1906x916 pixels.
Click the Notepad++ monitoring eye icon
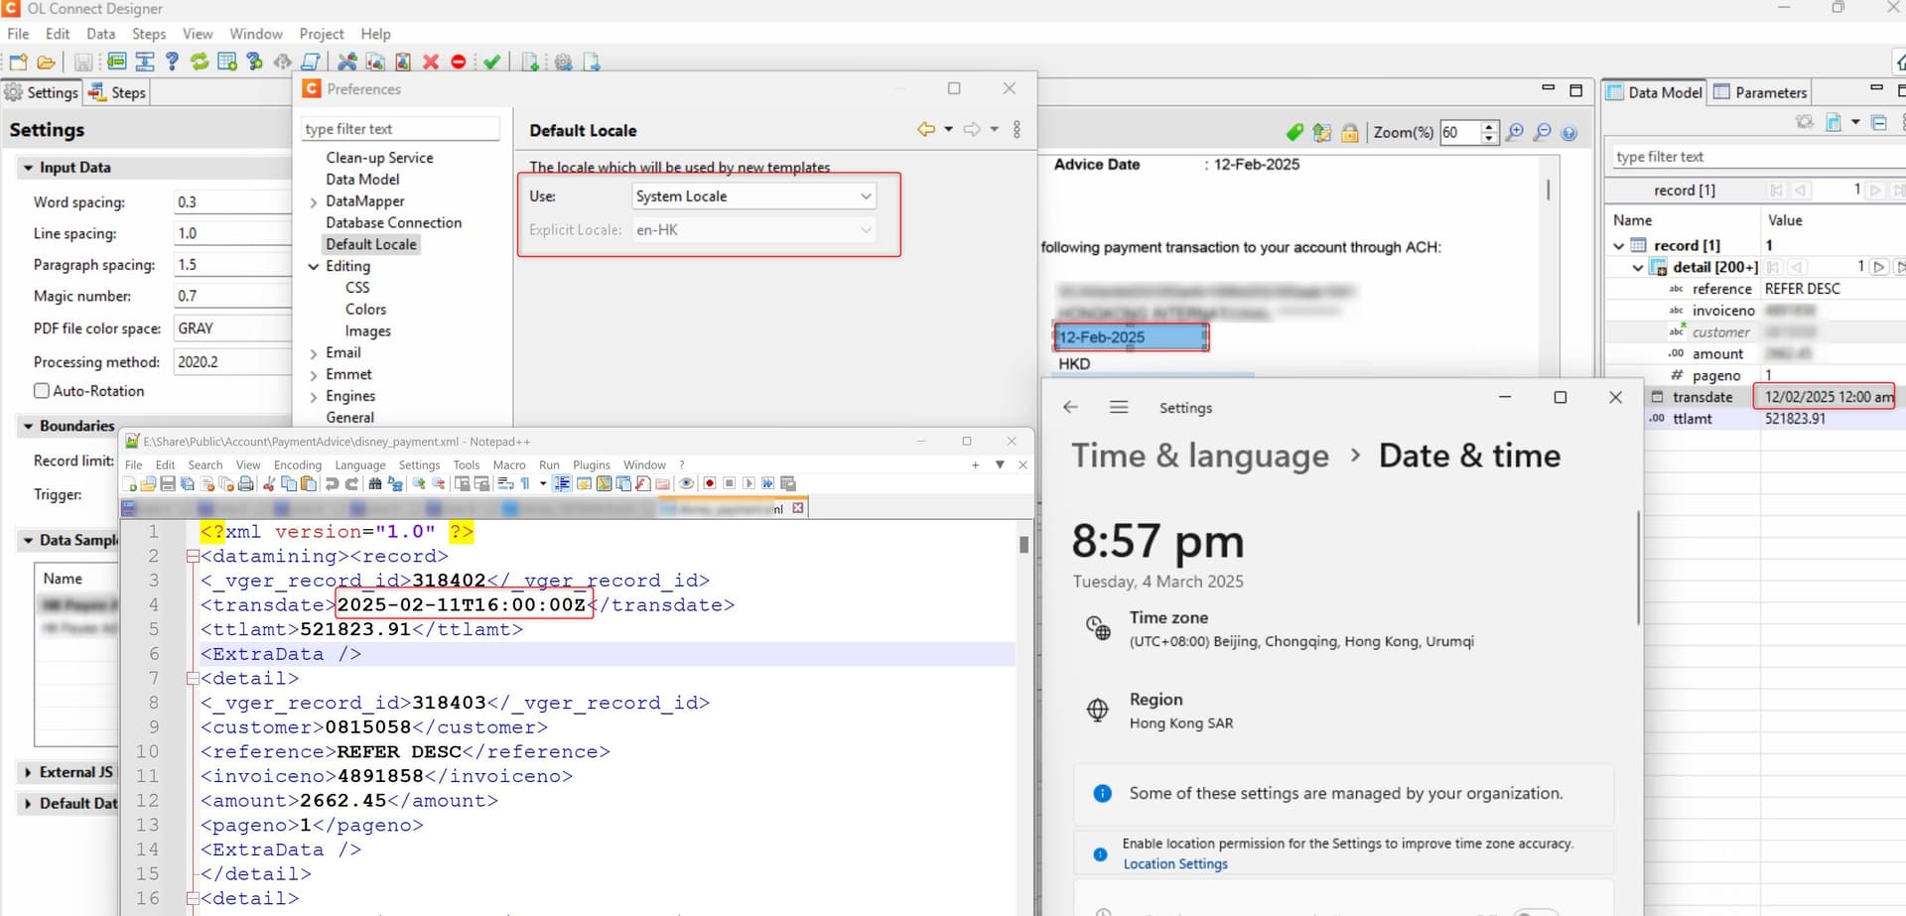pos(686,483)
